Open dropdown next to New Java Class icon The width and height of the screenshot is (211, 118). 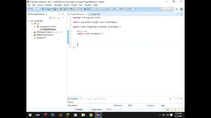68,9
